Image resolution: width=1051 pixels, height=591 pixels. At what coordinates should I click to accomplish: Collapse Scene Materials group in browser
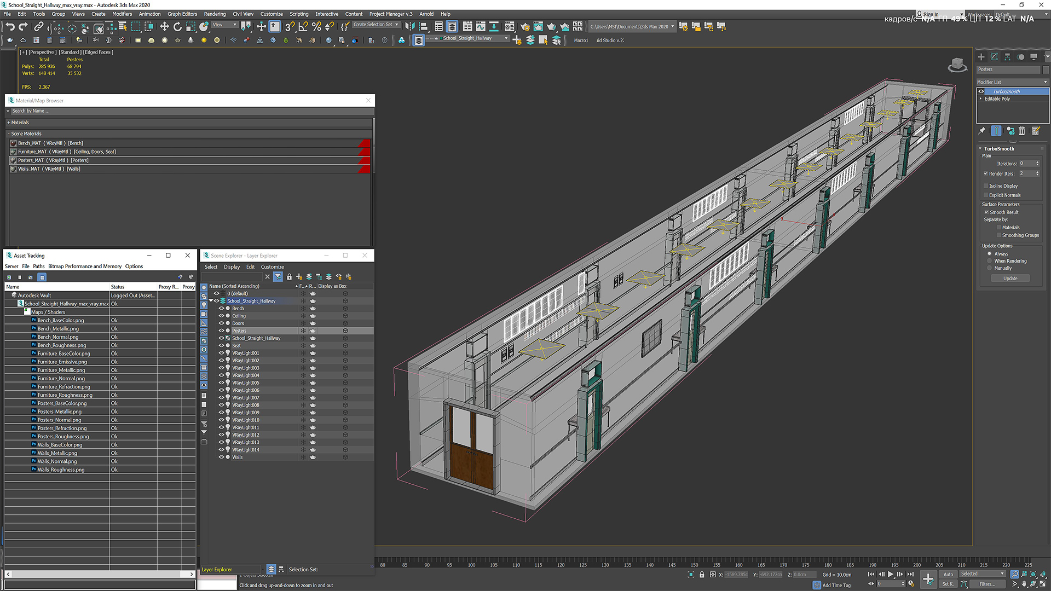(x=9, y=134)
